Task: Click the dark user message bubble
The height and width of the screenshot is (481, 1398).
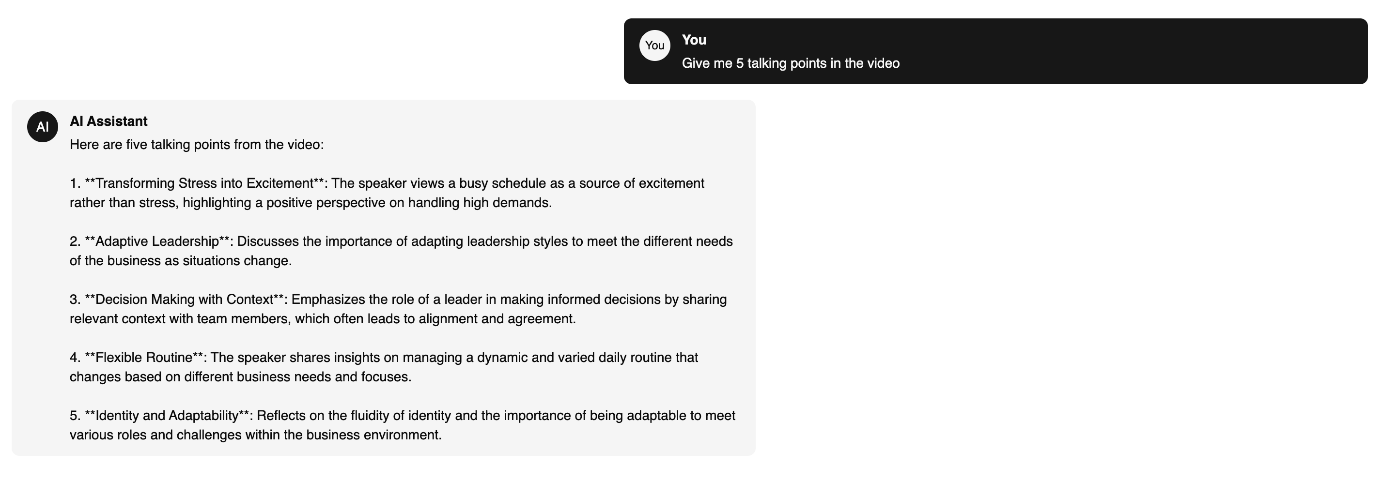Action: (995, 51)
